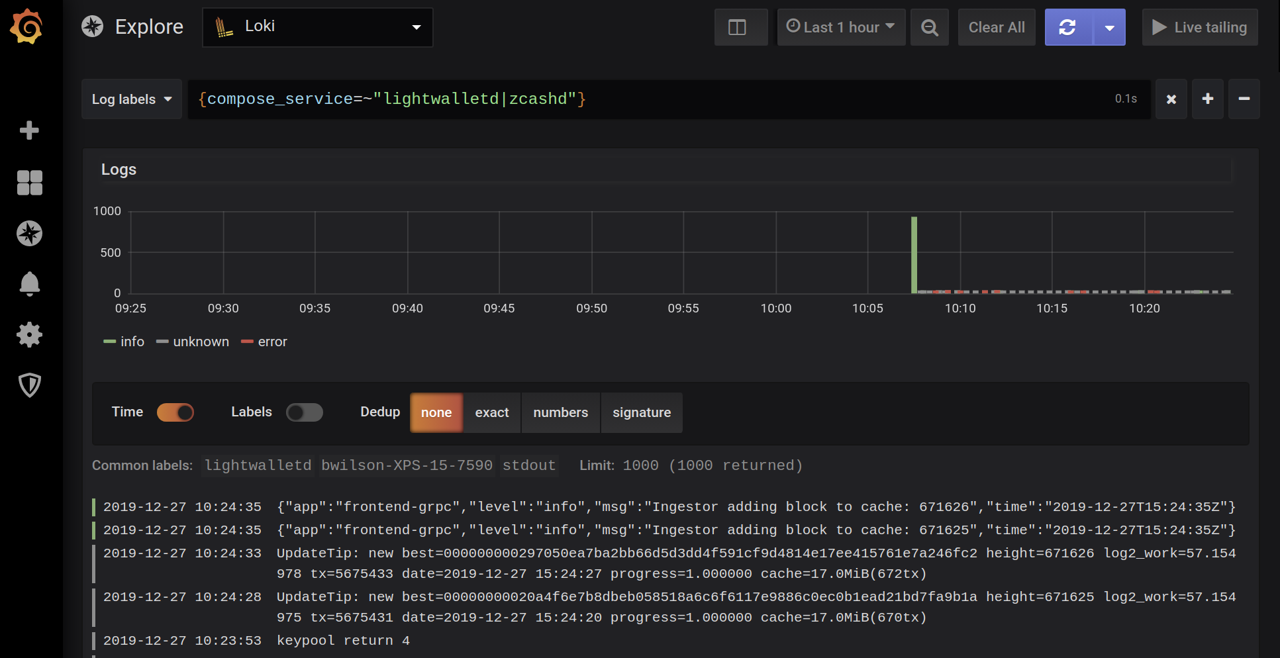Screen dimensions: 1280x658
Task: Open the Create plus menu in sidebar
Action: 29,130
